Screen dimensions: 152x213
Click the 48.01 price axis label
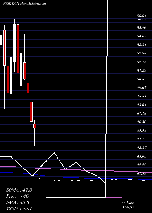pos(141,105)
